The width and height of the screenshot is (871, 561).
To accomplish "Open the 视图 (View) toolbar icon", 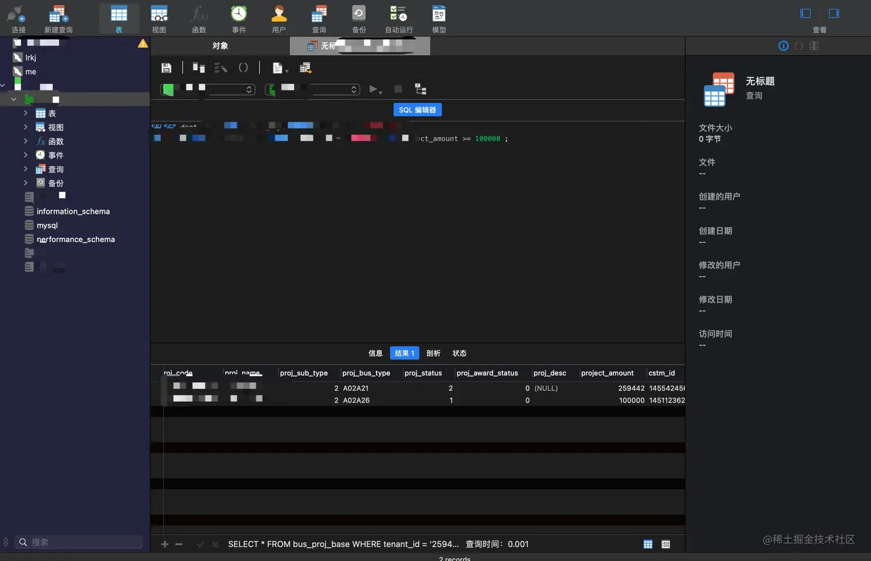I will click(159, 18).
